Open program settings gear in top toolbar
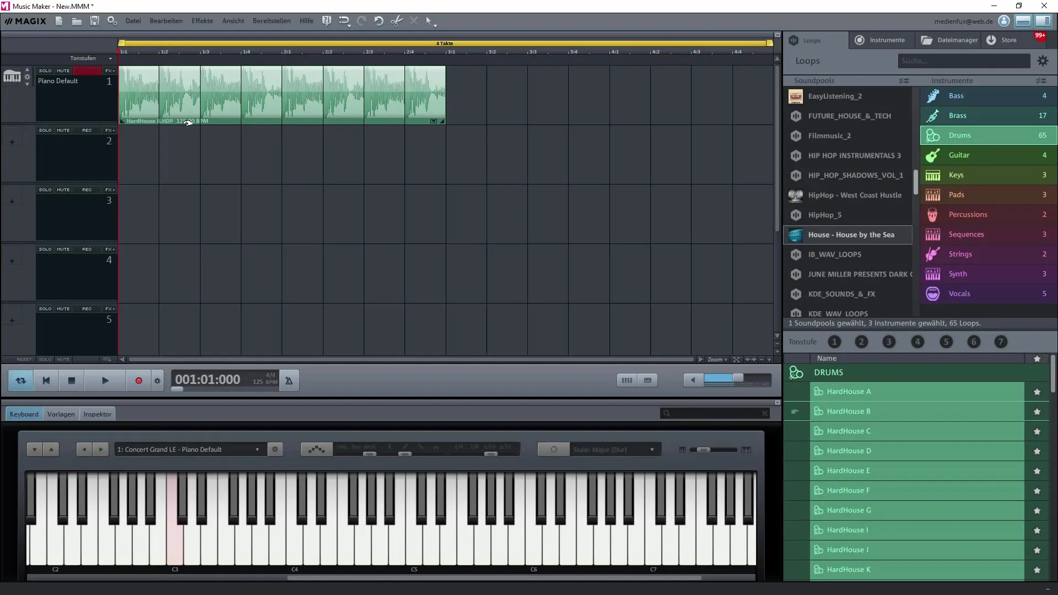1058x595 pixels. pos(112,21)
